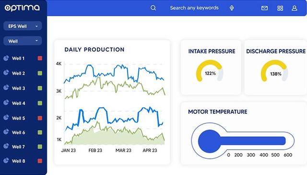Screen dimensions: 307x175
Task: Click the pie chart icon beside Well 1
Action: 6,58
